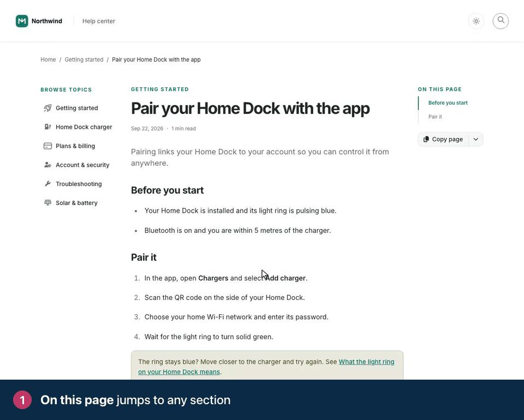Go to Home in the breadcrumb
524x420 pixels.
pos(48,59)
